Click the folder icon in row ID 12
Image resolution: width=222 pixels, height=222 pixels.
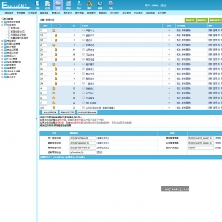coord(54,102)
